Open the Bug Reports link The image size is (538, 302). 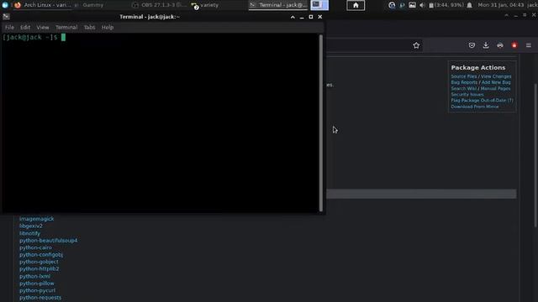[464, 82]
